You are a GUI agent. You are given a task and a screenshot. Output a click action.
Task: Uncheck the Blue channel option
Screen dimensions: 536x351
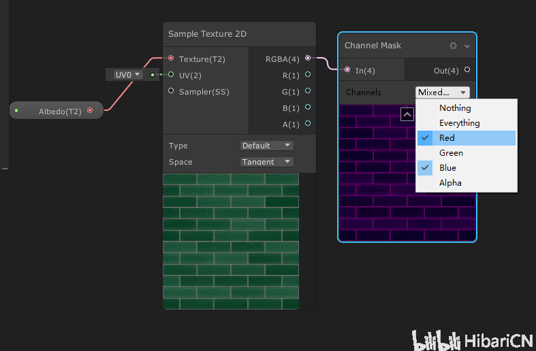coord(467,168)
